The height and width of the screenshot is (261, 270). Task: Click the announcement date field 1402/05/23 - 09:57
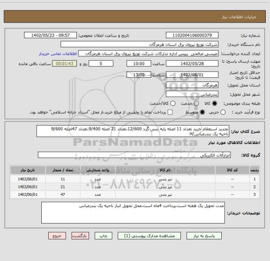(51, 35)
